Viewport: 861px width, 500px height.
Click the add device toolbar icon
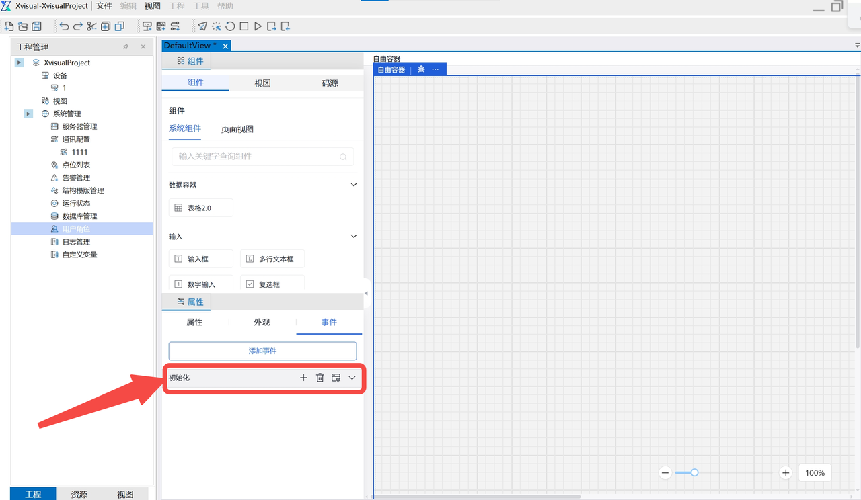[147, 26]
